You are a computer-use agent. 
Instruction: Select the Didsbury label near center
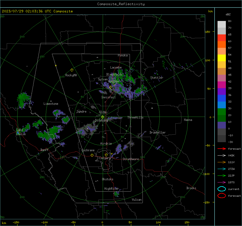[x=101, y=120]
